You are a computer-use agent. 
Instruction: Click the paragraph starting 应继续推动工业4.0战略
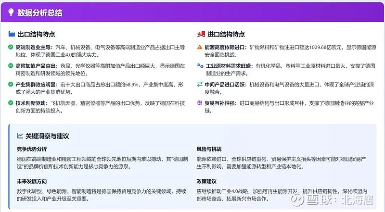click(x=282, y=195)
